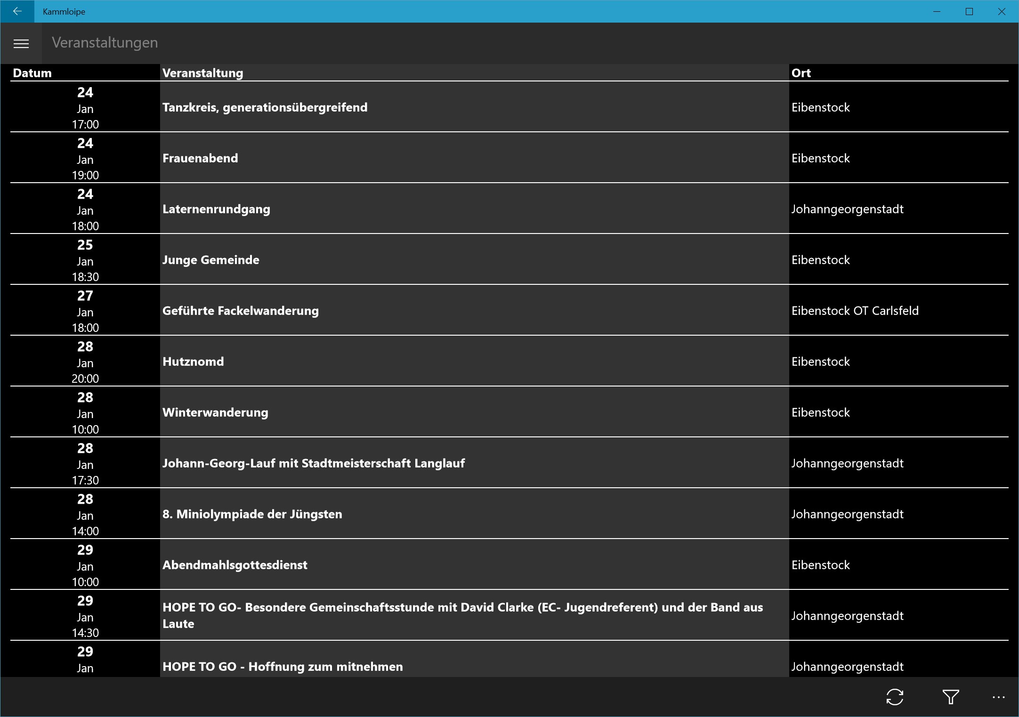Click the Veranstaltung column header

[202, 73]
